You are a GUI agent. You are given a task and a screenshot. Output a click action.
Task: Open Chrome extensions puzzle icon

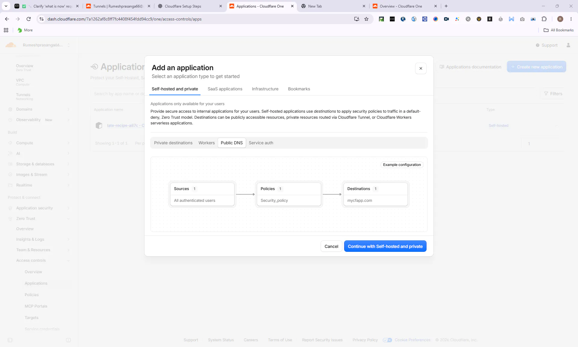click(544, 19)
